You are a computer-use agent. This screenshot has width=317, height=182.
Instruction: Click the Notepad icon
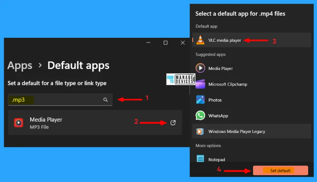(200, 159)
